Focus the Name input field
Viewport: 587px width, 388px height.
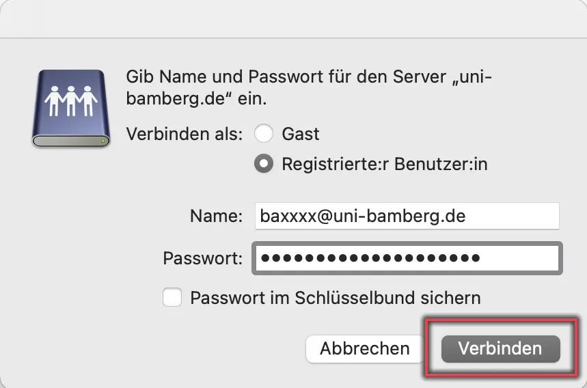(x=407, y=216)
